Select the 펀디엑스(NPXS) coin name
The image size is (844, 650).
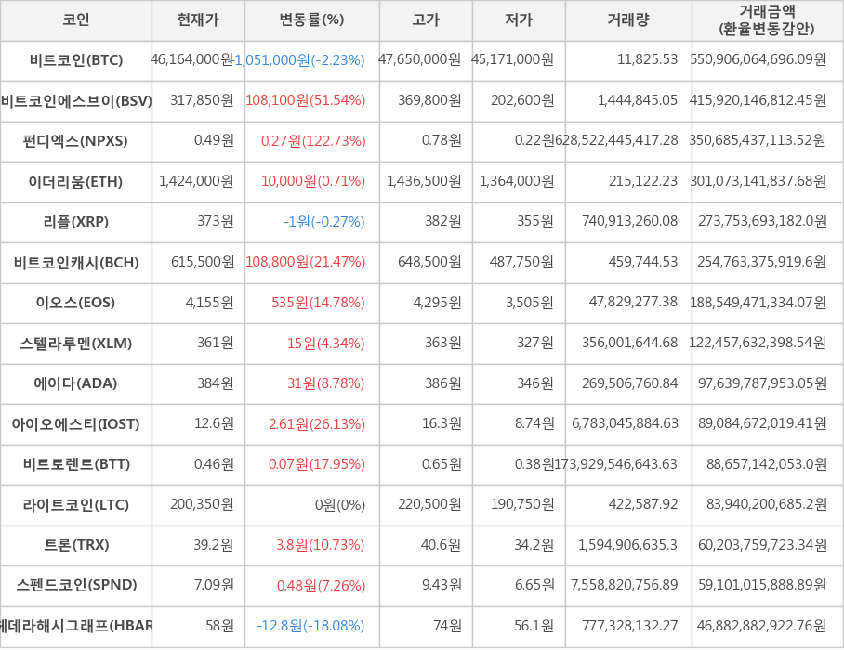[x=76, y=141]
